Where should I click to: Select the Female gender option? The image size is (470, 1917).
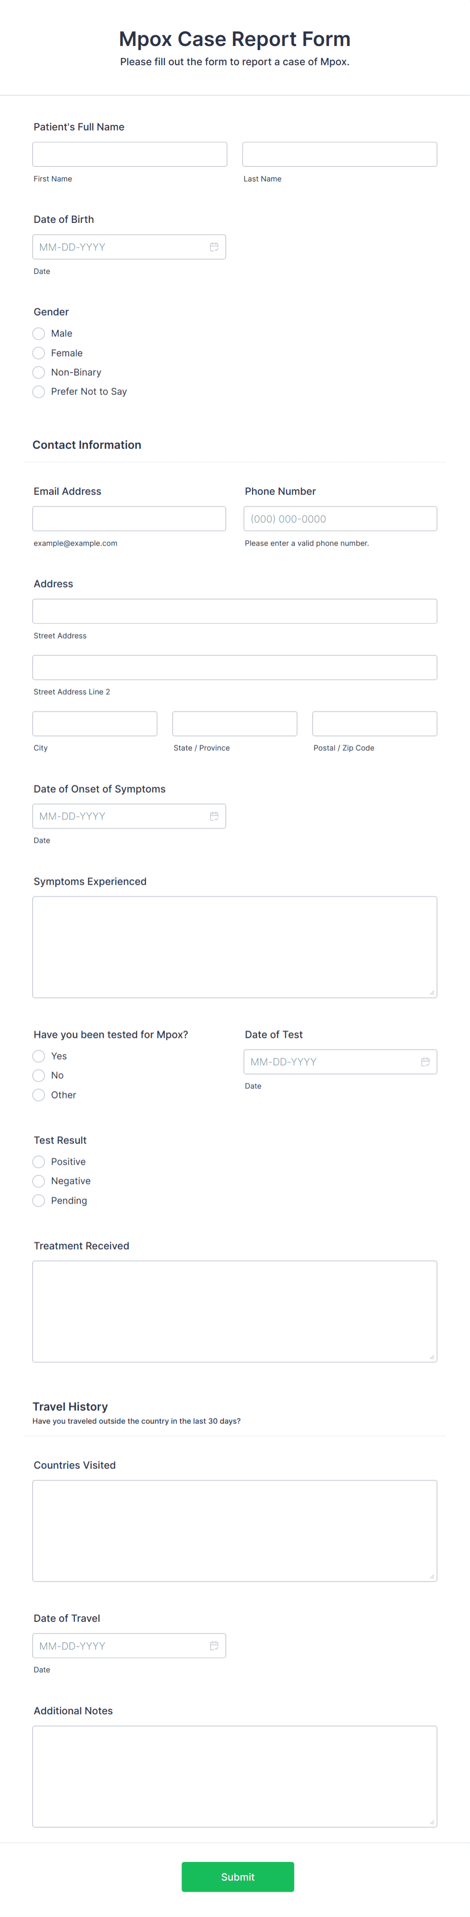tap(38, 353)
